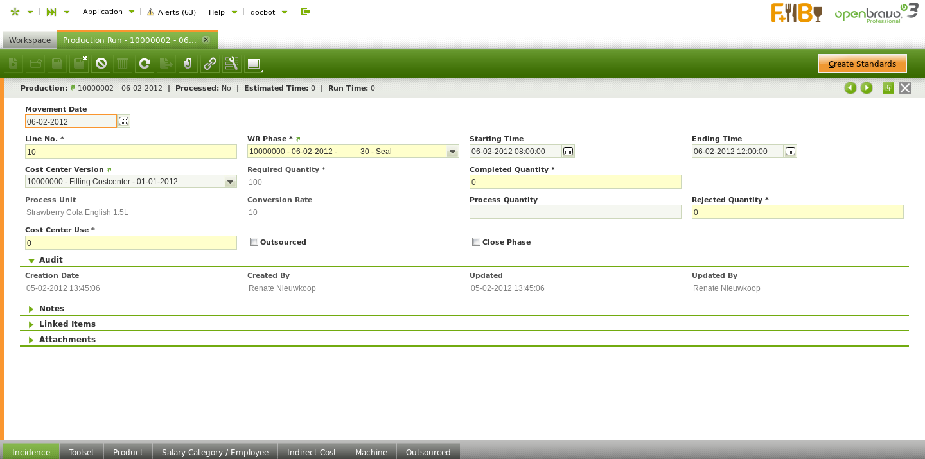
Task: Switch to the Toolset tab
Action: click(x=82, y=452)
